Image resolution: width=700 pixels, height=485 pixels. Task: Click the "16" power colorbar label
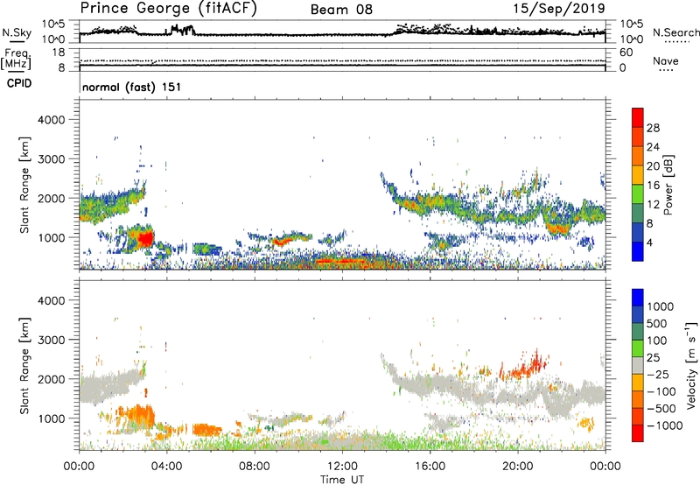653,186
